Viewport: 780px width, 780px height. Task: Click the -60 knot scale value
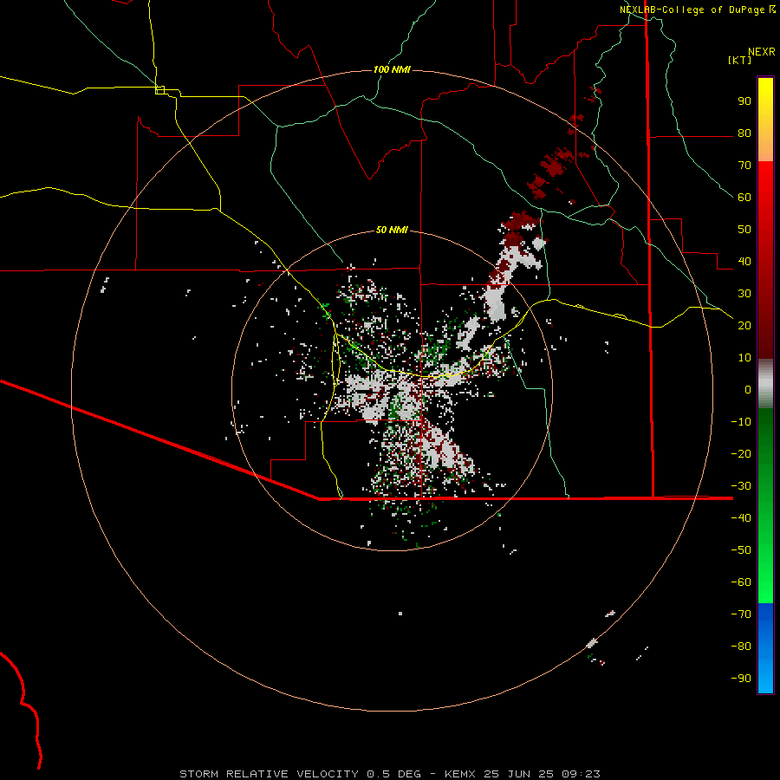point(741,582)
